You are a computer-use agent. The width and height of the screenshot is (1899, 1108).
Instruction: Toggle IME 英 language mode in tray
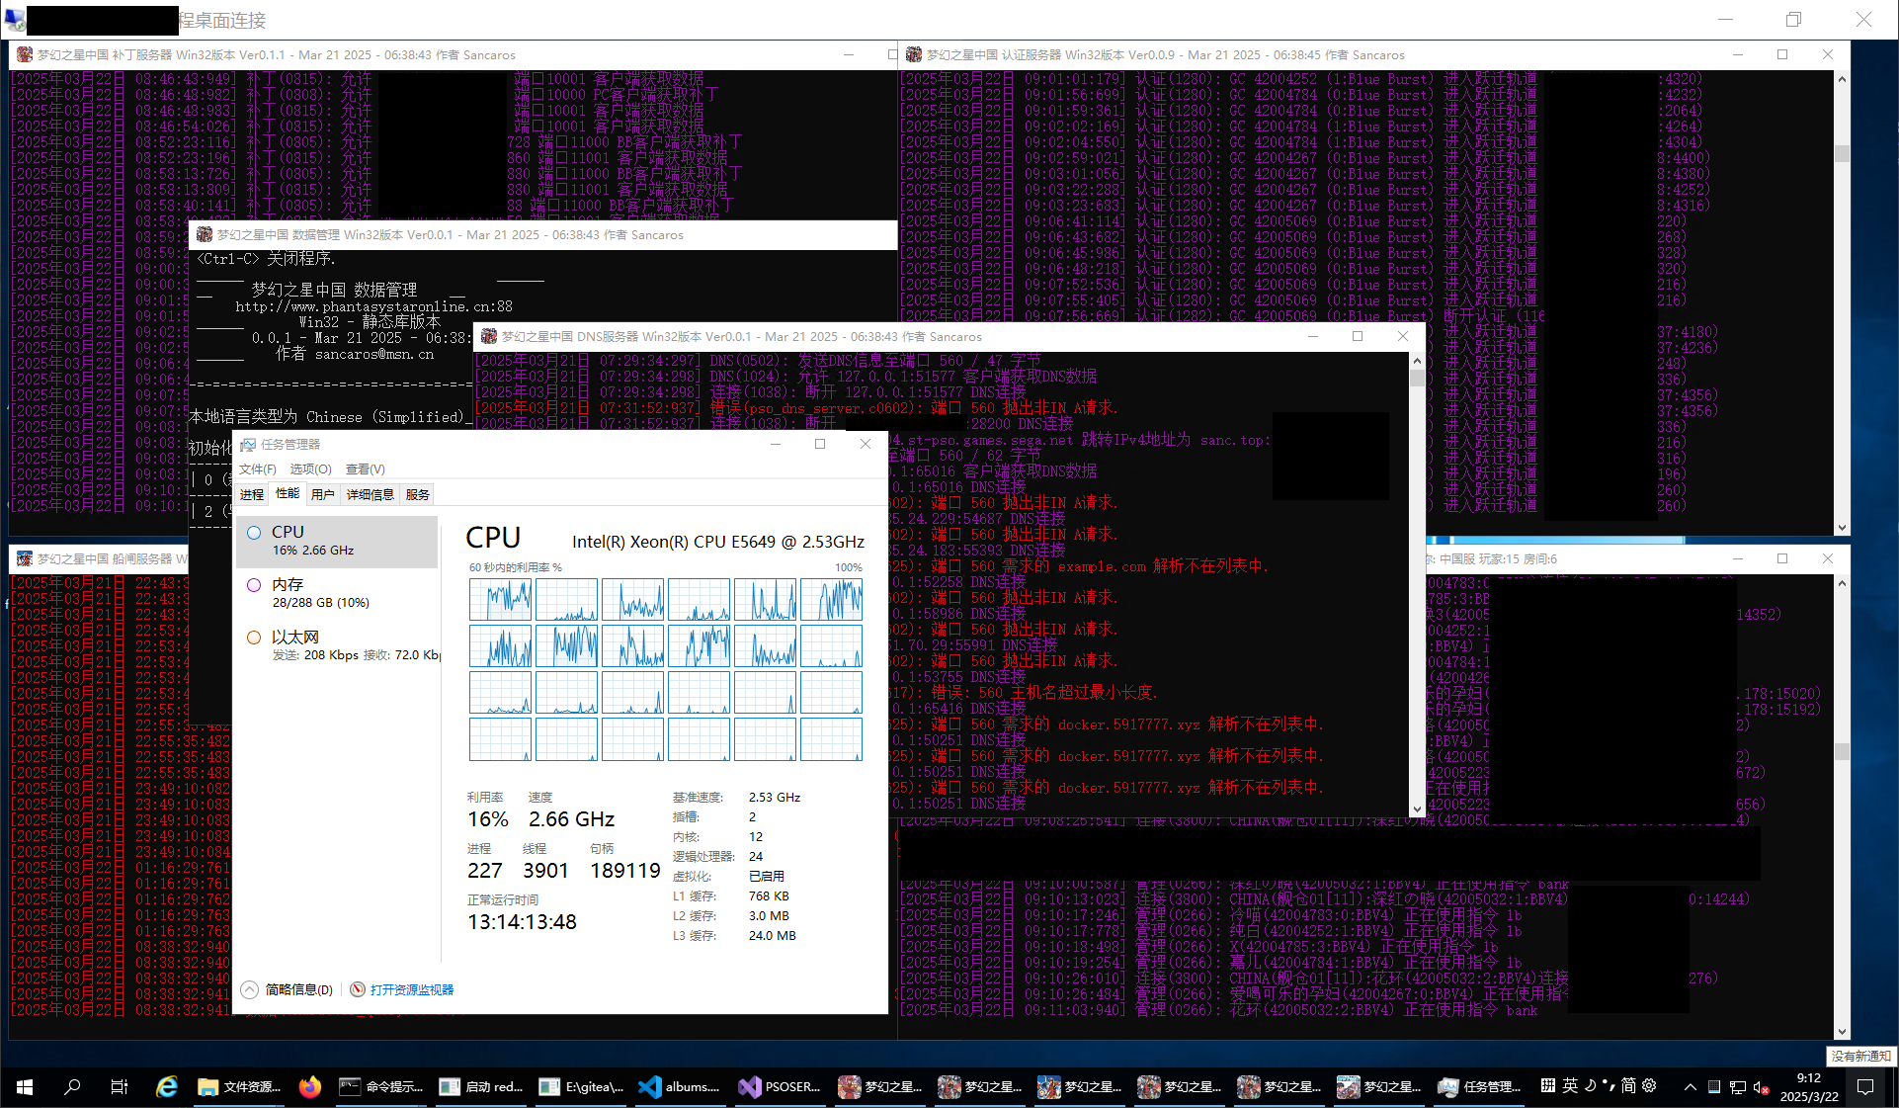click(x=1570, y=1085)
